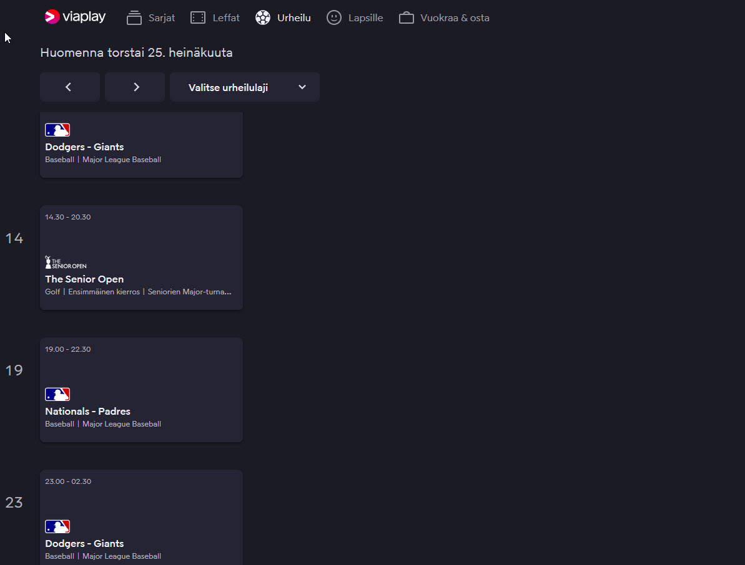Select the 19.00 - 22.30 time text
745x565 pixels.
(68, 349)
